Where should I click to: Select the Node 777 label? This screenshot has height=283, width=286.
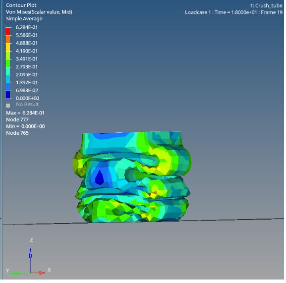(17, 119)
